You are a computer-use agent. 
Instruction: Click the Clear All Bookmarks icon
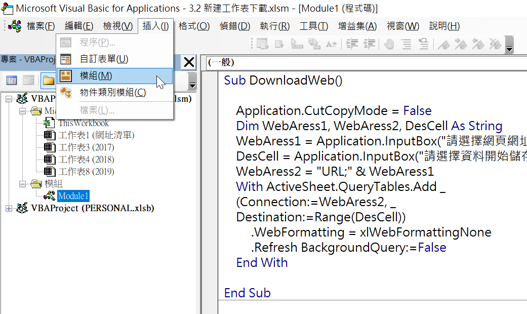(495, 44)
